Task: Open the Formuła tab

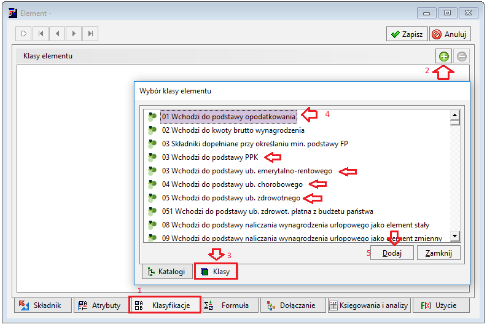Action: coord(230,305)
